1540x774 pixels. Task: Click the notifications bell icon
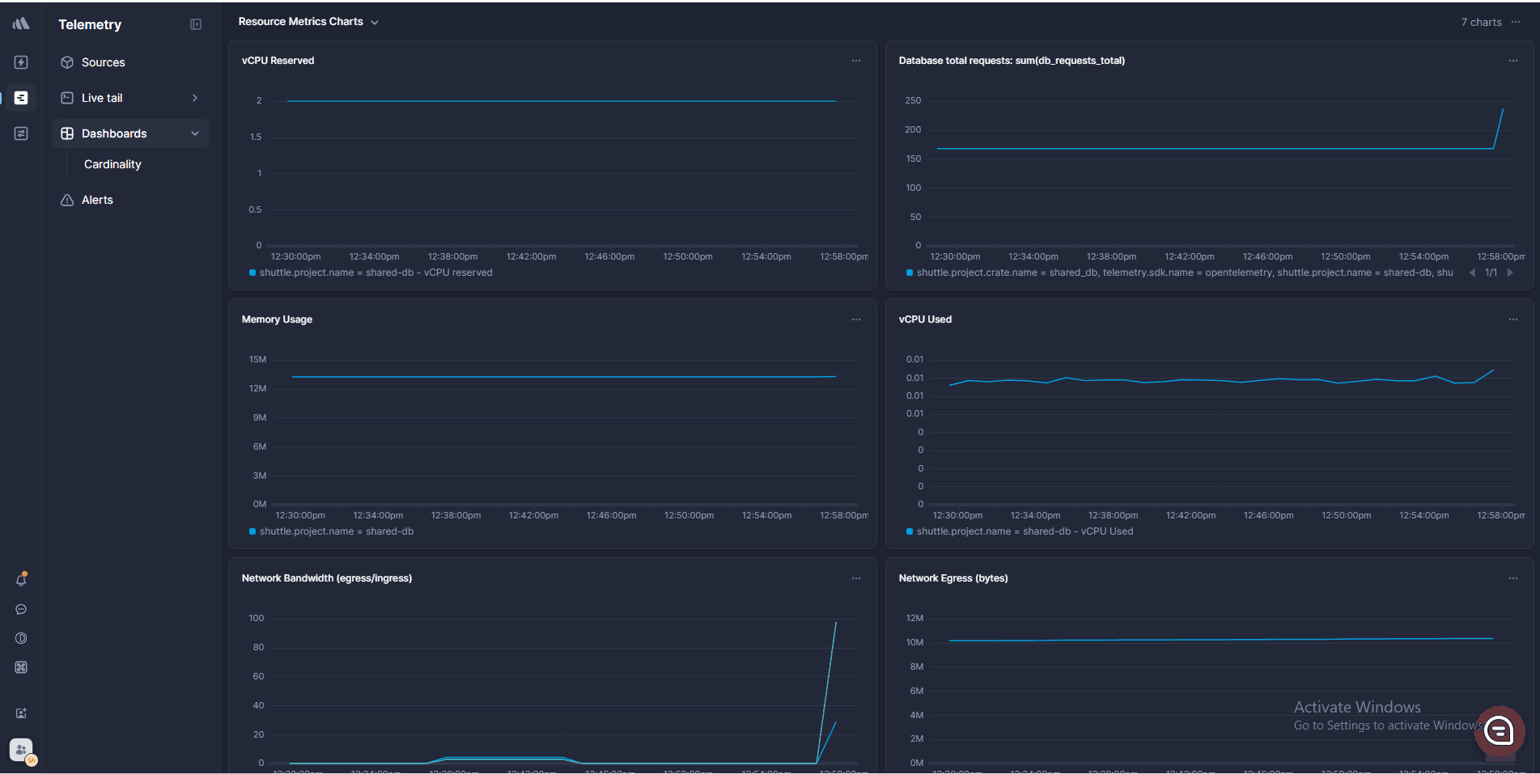pyautogui.click(x=21, y=580)
